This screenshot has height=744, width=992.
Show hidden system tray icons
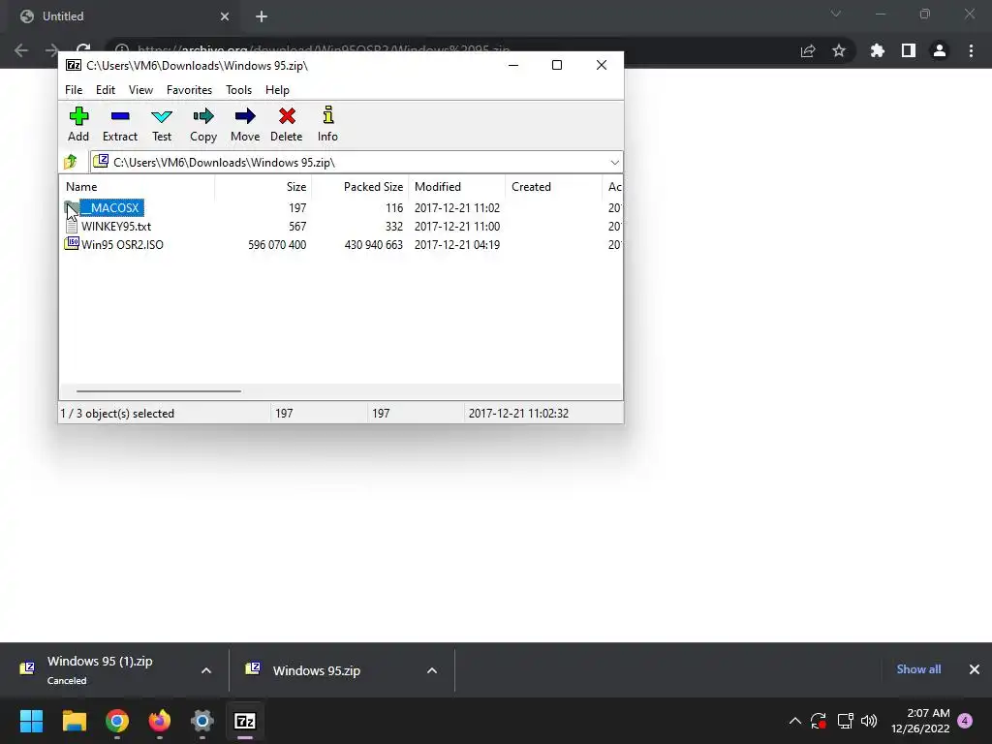(795, 721)
